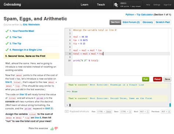Viewport: 174px width, 134px height.
Task: Give the exercise a thumbs down
Action: [56, 128]
